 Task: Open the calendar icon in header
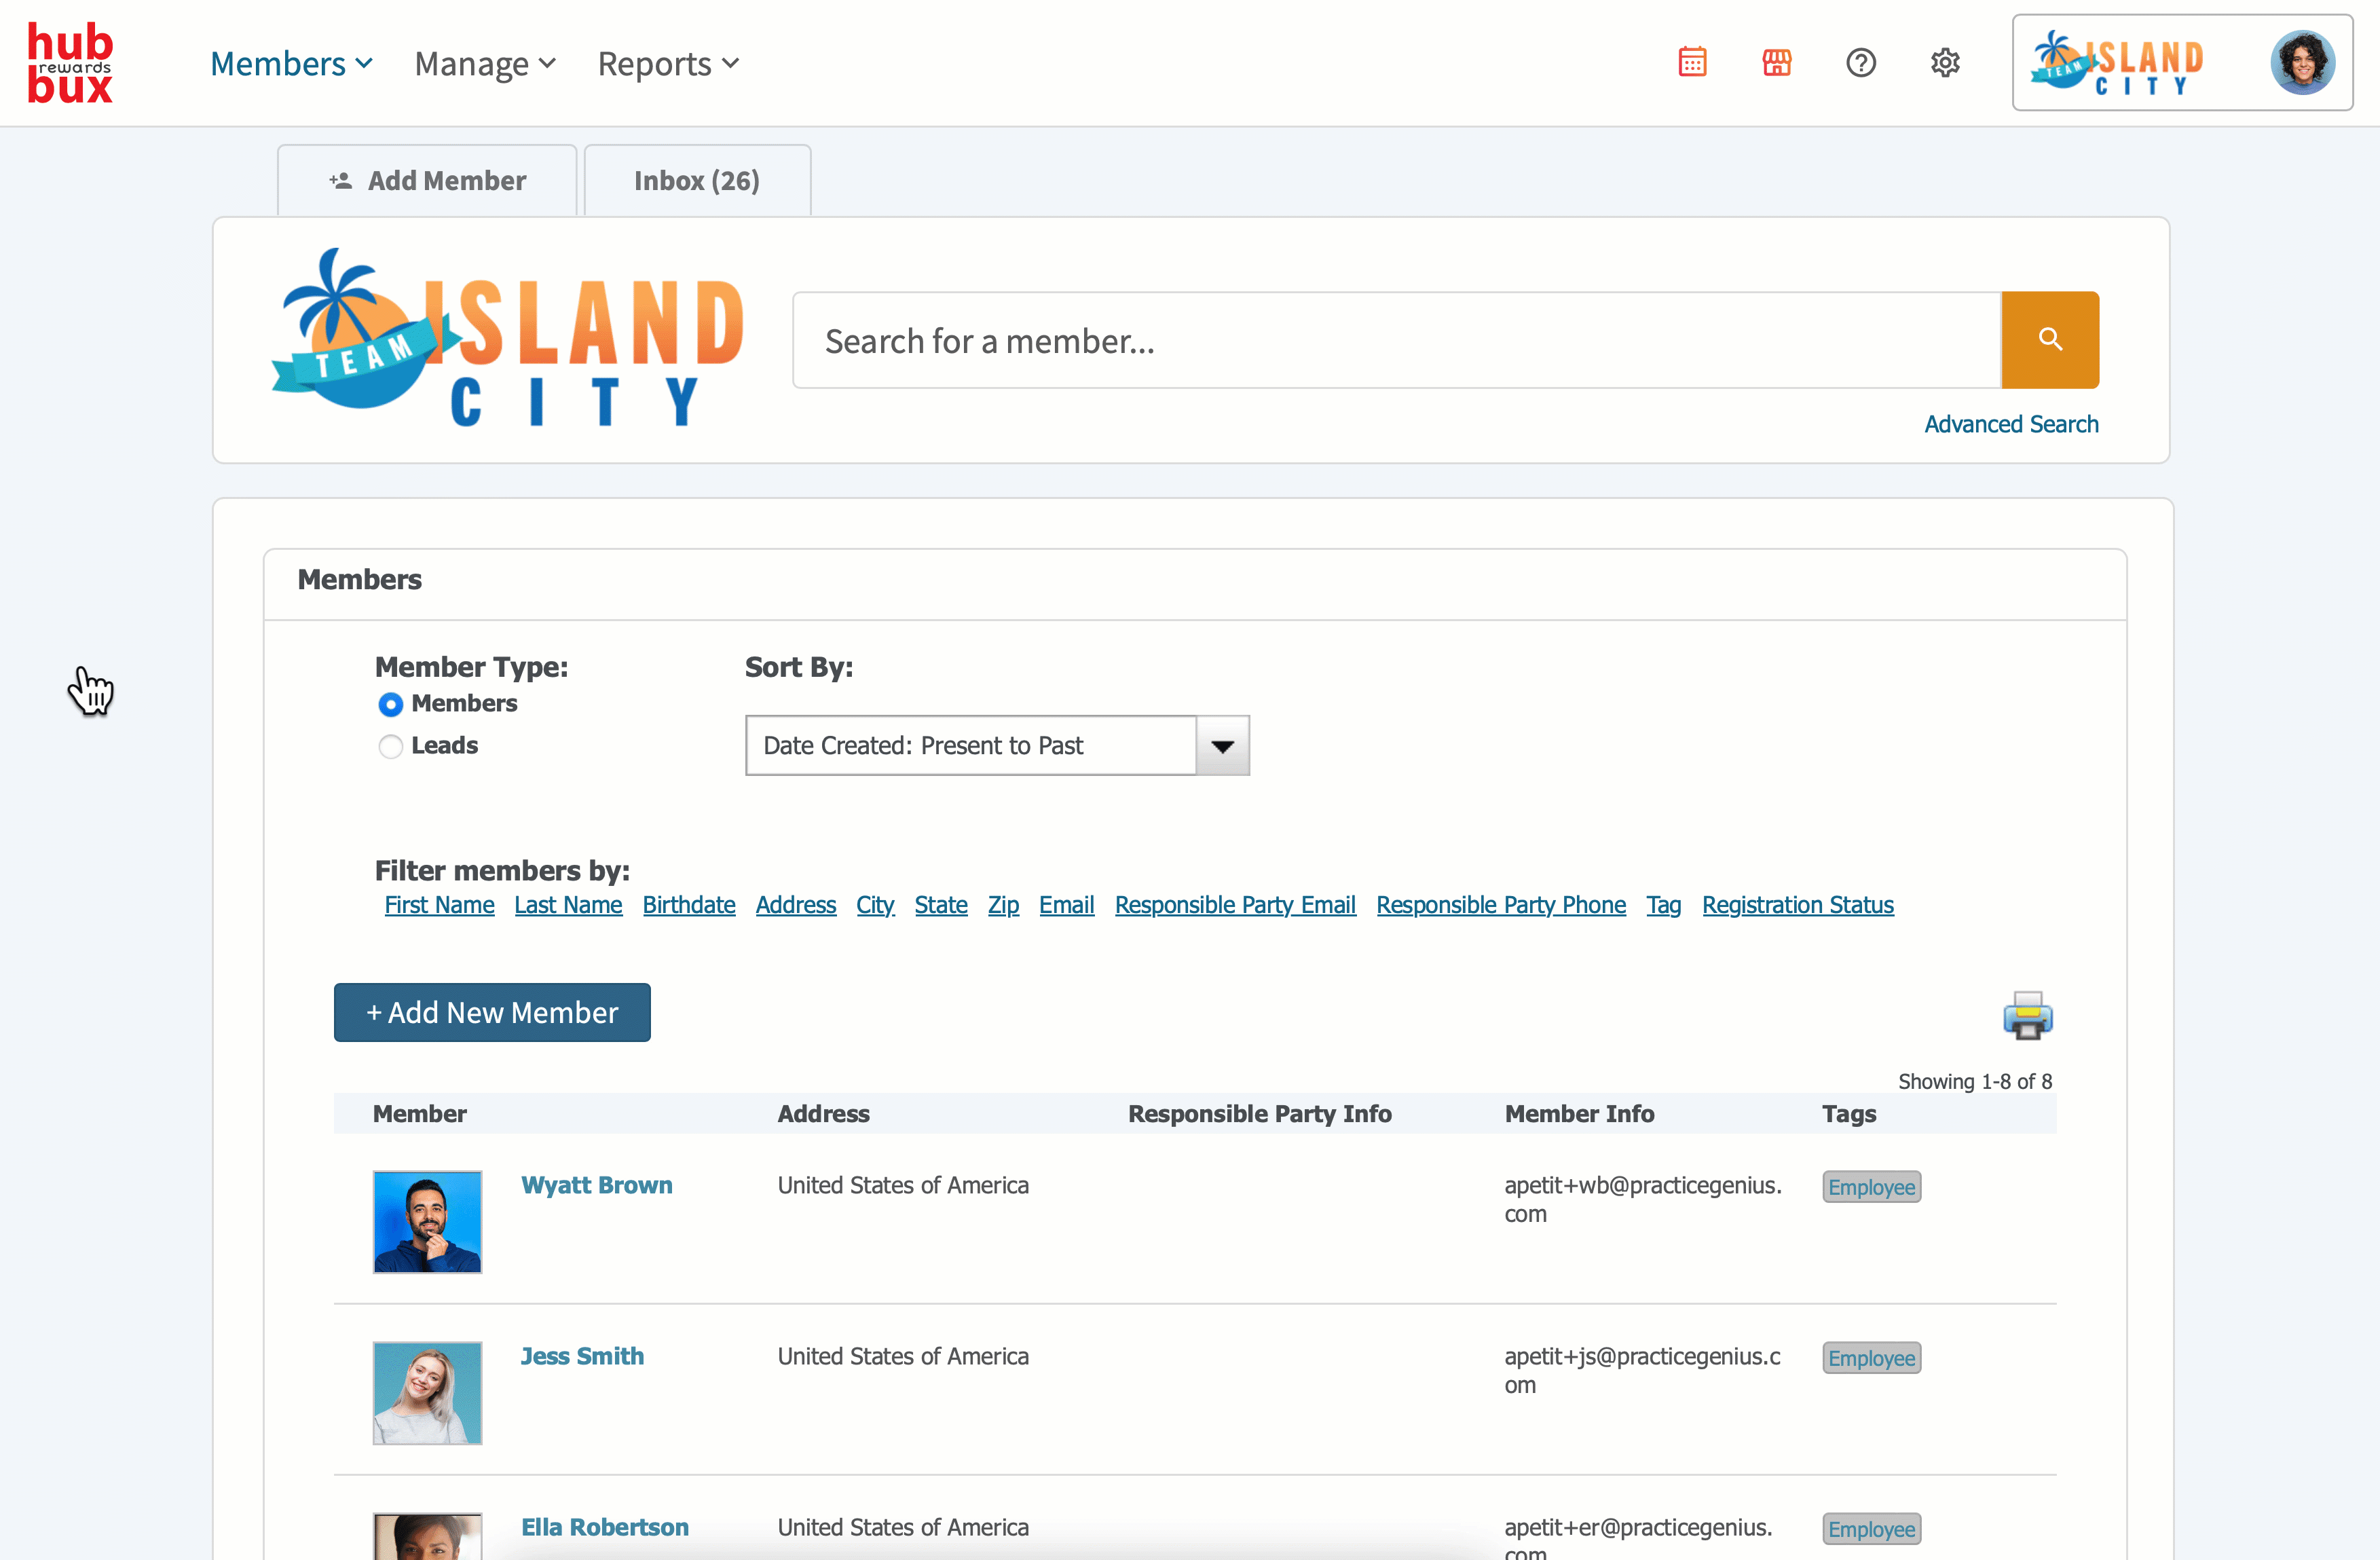click(x=1692, y=63)
